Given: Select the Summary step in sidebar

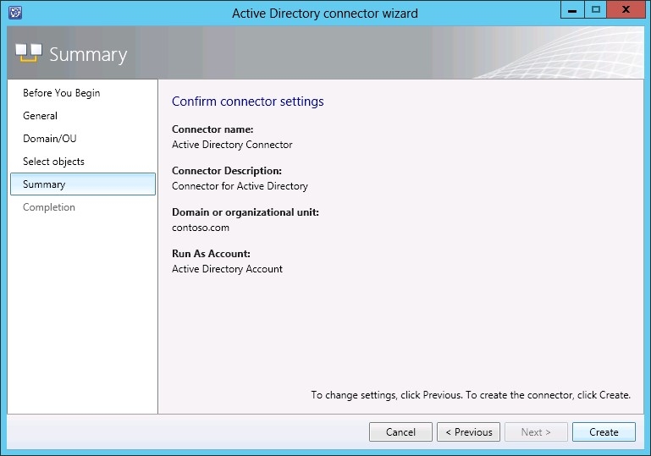Looking at the screenshot, I should coord(83,184).
